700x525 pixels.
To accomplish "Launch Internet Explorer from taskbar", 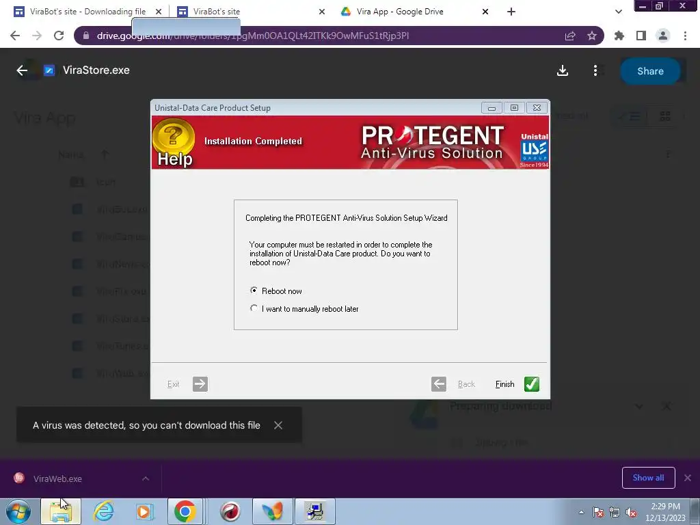I will click(x=103, y=511).
